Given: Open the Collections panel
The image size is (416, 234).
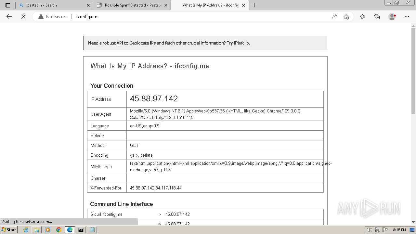Looking at the screenshot, I should pos(377,17).
